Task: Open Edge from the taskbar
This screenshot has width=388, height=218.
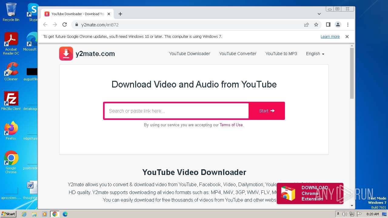Action: coord(65,214)
